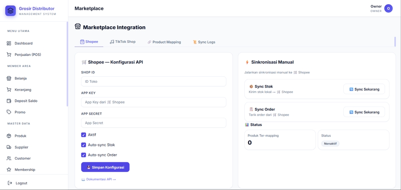This screenshot has width=401, height=190.
Task: Open the Dokumentasi API link
Action: pyautogui.click(x=99, y=180)
